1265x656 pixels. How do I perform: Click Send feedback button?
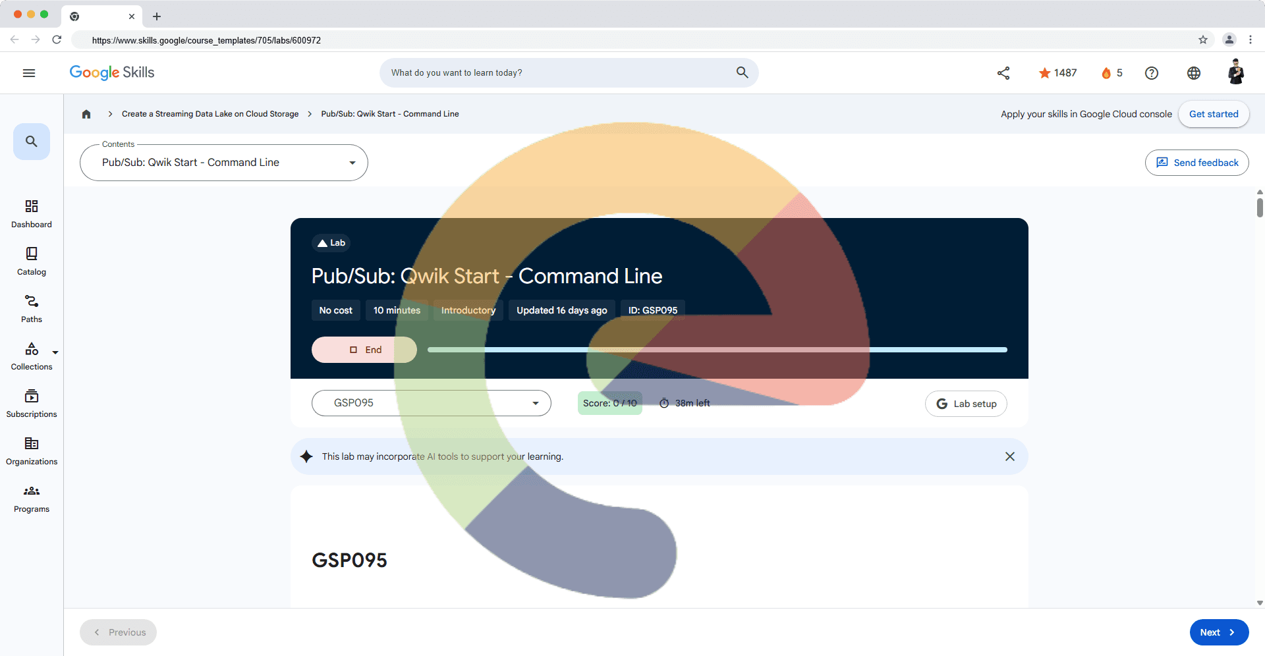coord(1197,163)
